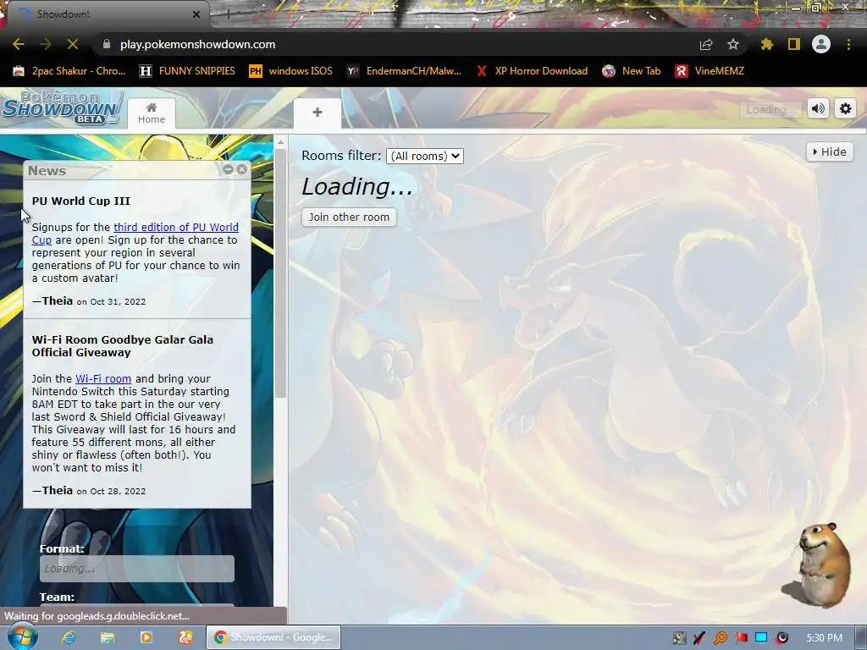Close the Showdown! browser tab
Viewport: 867px width, 650px height.
196,14
